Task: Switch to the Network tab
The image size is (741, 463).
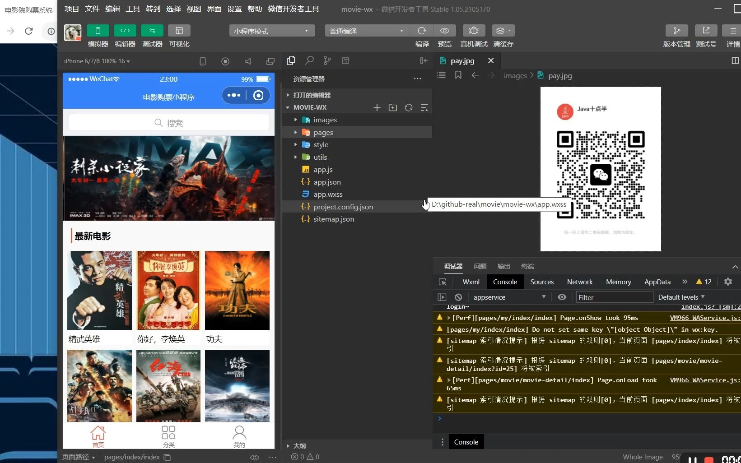Action: click(580, 282)
